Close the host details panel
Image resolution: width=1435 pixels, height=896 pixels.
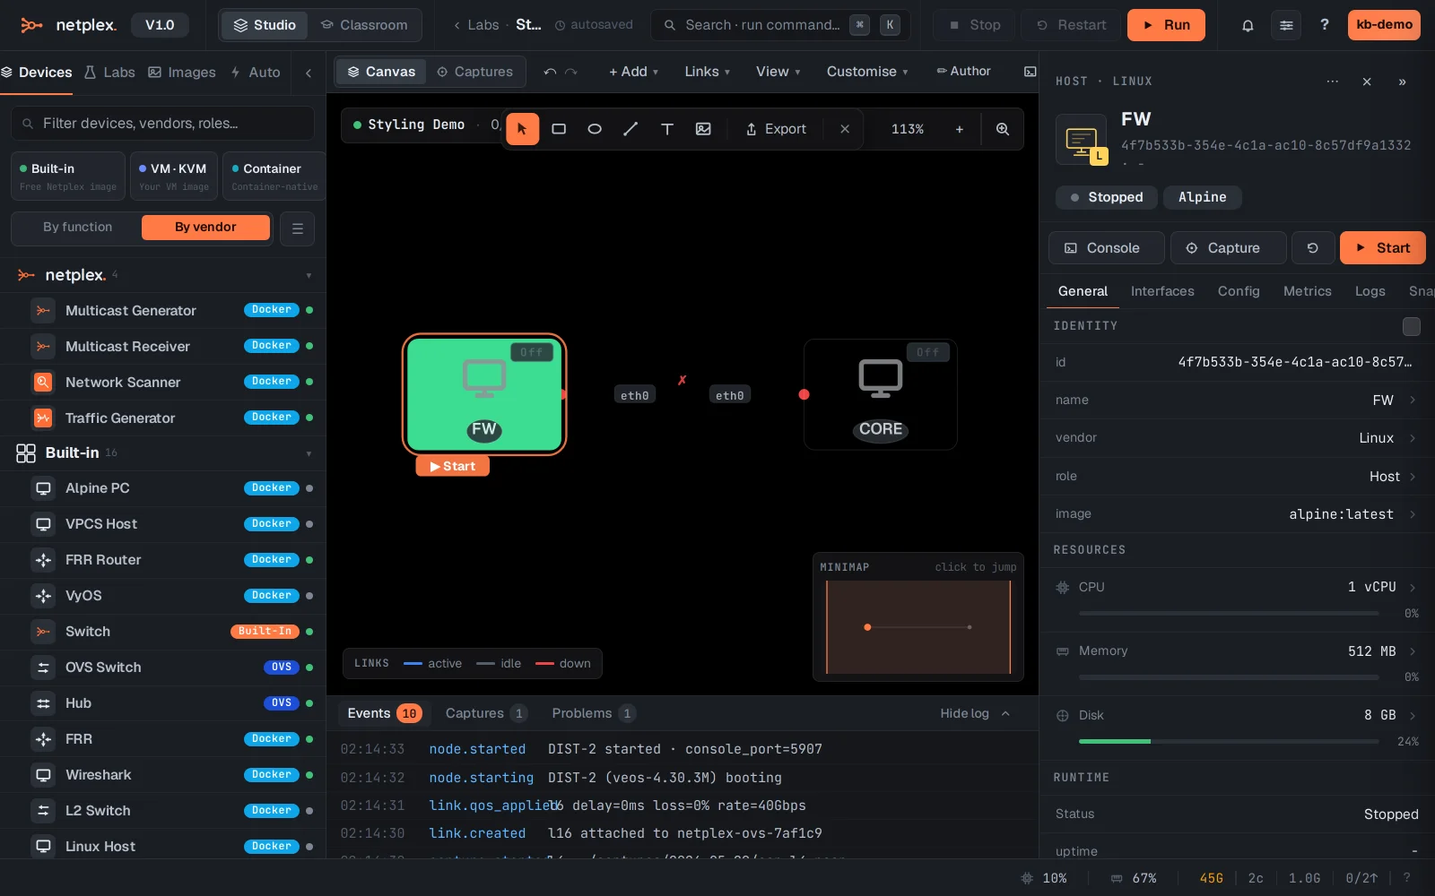[1367, 82]
